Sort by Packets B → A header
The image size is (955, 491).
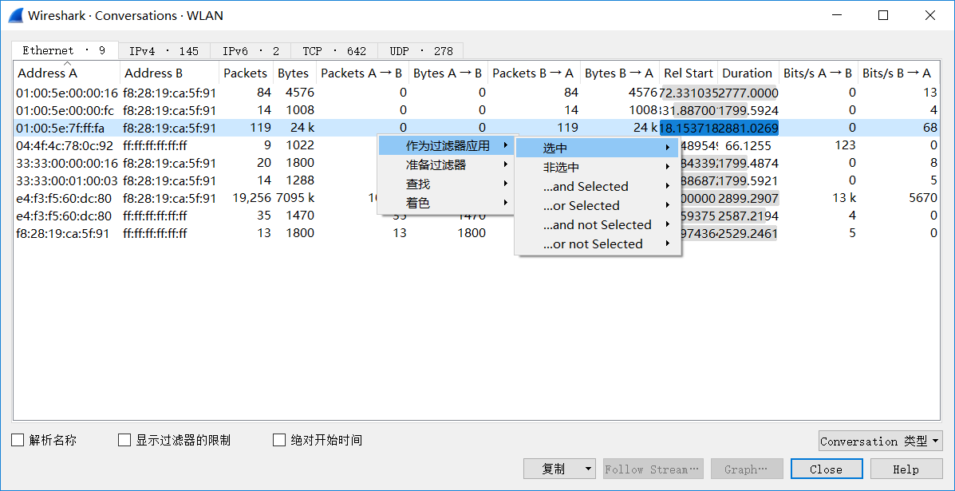click(533, 73)
